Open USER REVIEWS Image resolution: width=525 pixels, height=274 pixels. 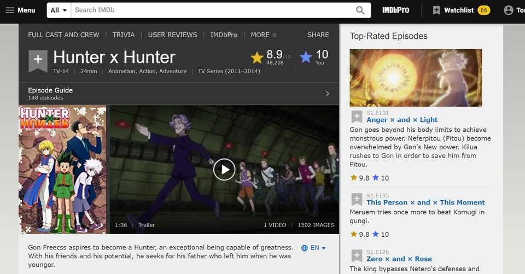172,35
